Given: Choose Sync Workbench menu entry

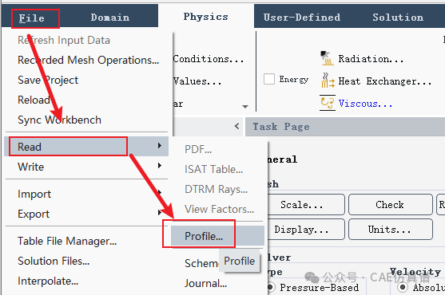Looking at the screenshot, I should [59, 120].
